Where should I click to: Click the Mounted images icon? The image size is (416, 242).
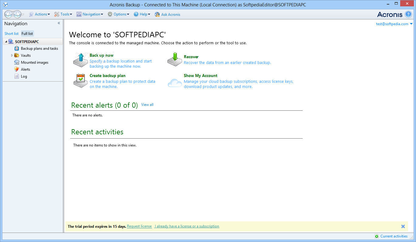tap(17, 62)
